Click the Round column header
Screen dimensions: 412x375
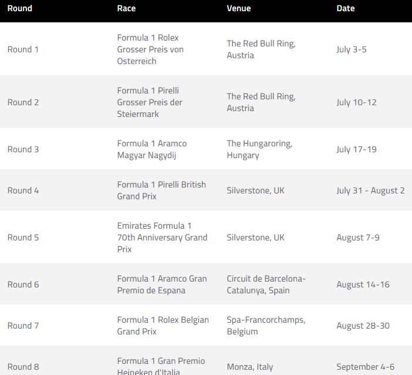(x=20, y=8)
